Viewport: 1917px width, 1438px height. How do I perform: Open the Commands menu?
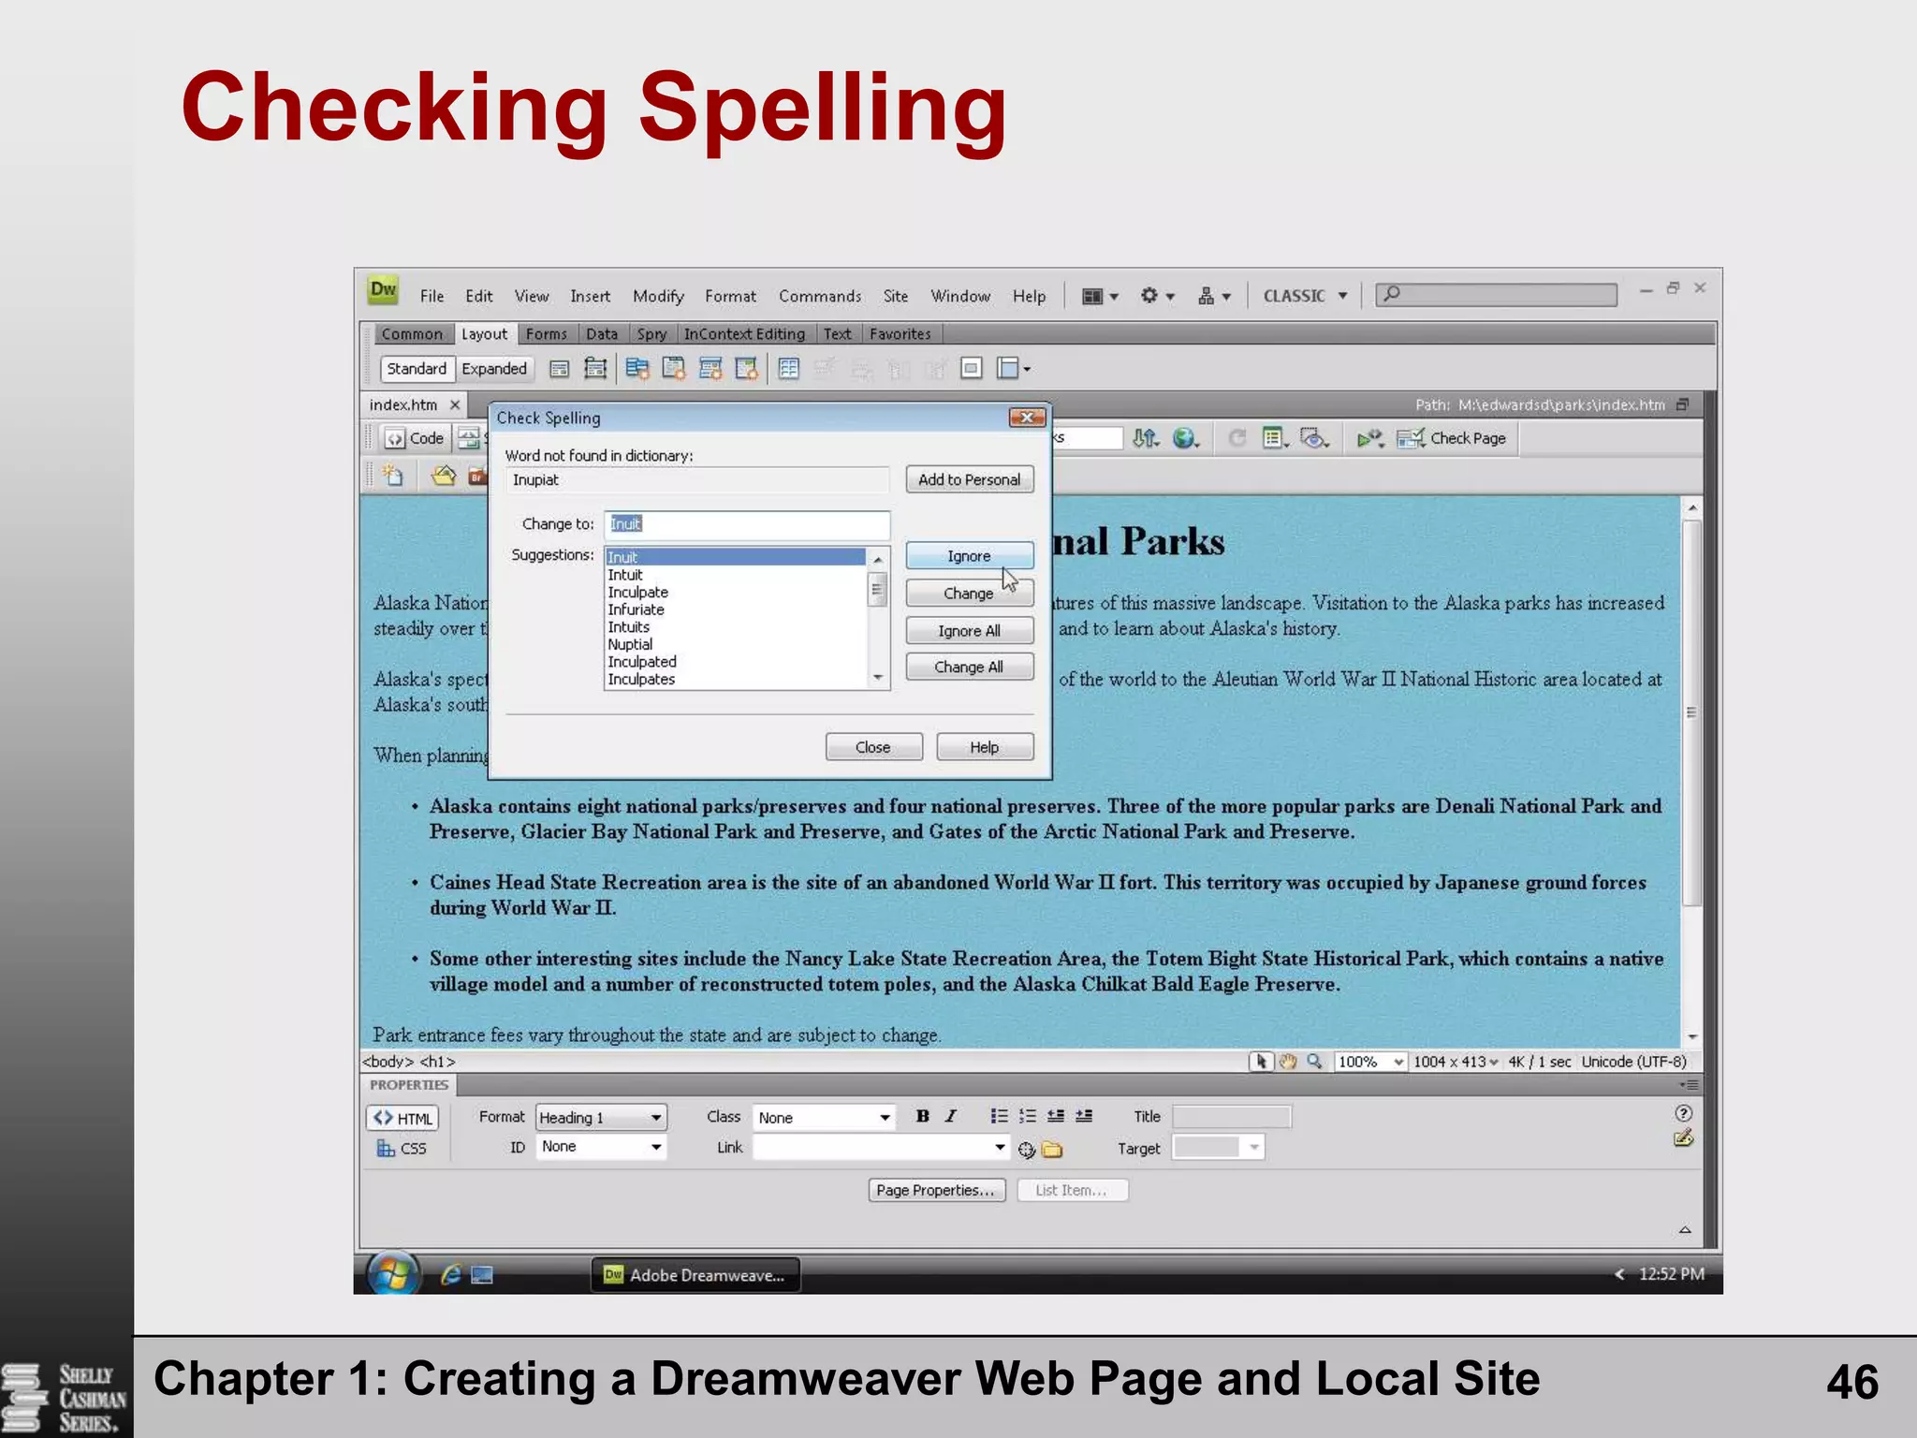pyautogui.click(x=820, y=296)
